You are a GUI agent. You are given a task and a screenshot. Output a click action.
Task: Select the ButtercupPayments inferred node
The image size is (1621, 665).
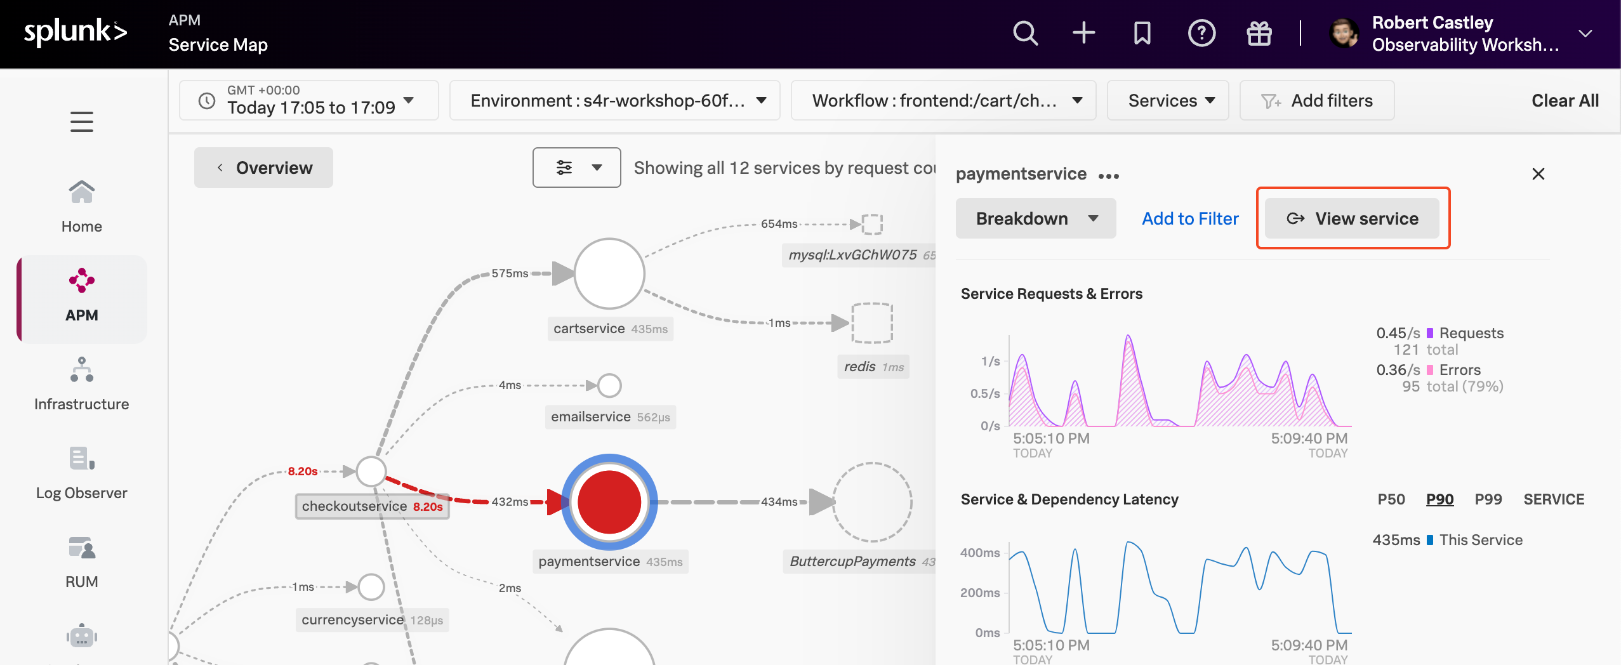coord(872,502)
